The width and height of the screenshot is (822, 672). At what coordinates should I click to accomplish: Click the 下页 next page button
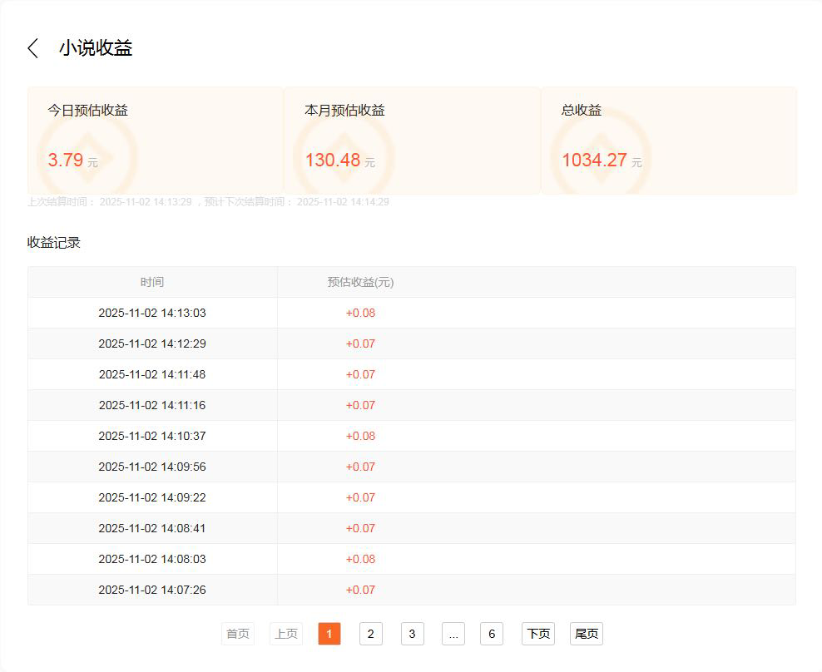pos(537,634)
